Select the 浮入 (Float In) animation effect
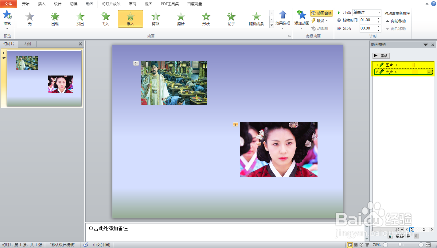This screenshot has width=437, height=248. click(130, 19)
